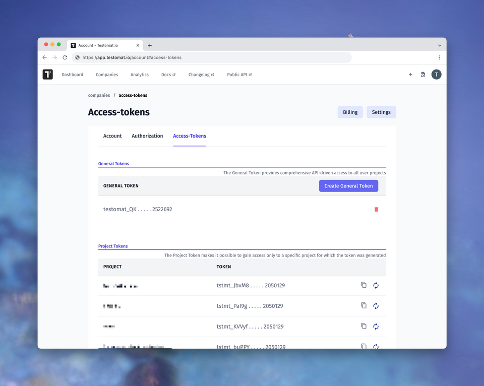The image size is (484, 386).
Task: Select the tstmt_JbvM8.....2050129 token text
Action: 251,285
